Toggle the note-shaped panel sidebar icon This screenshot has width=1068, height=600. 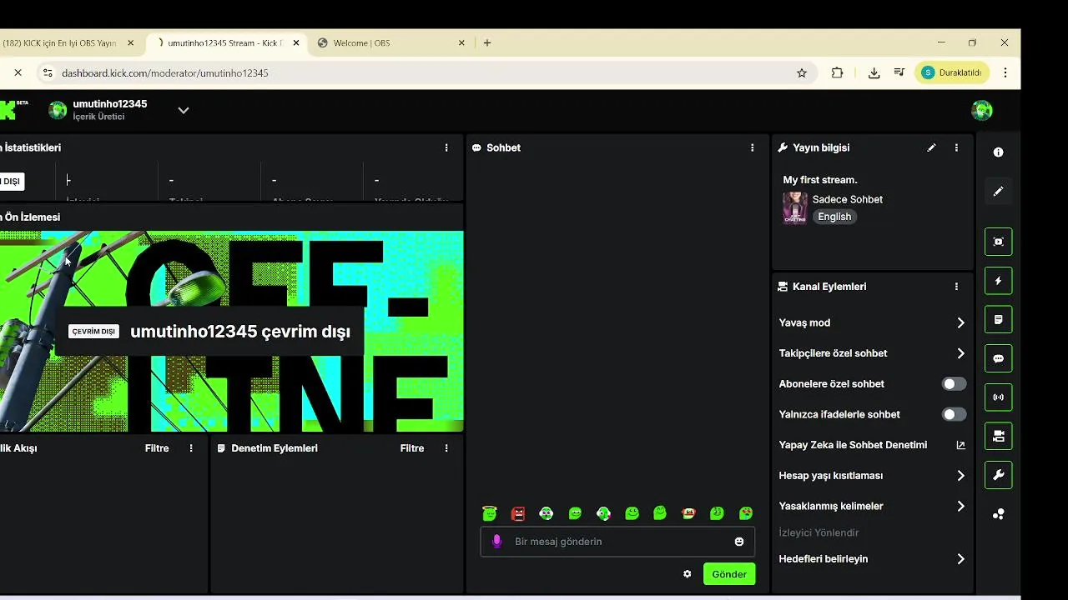coord(998,320)
